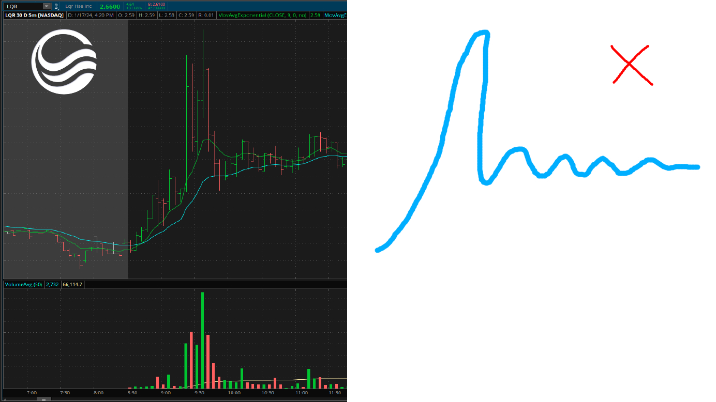Click the 66,114.7 volume value readout

(x=72, y=284)
